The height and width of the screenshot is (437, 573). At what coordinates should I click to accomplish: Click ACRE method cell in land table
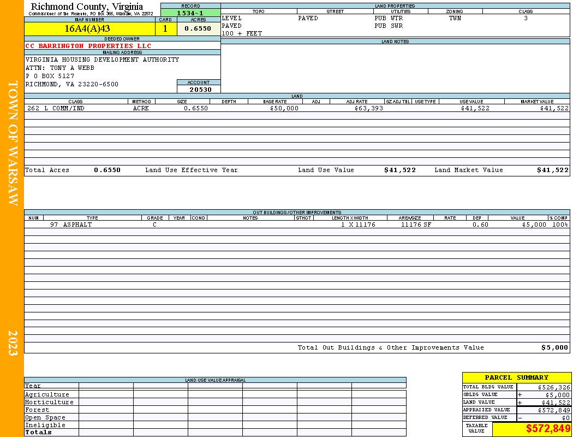[141, 108]
